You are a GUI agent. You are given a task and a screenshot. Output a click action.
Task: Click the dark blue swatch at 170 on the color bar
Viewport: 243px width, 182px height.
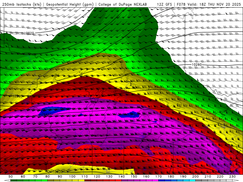point(162,180)
